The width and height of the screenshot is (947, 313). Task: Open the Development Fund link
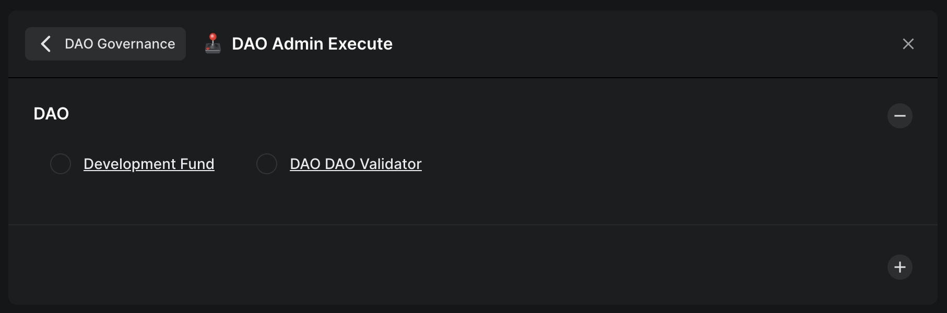pyautogui.click(x=149, y=164)
